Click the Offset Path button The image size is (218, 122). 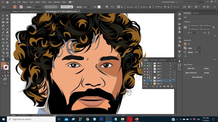(191, 68)
